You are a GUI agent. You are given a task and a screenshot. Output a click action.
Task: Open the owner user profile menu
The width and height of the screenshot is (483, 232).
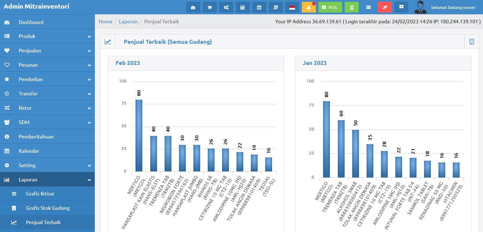(x=446, y=7)
